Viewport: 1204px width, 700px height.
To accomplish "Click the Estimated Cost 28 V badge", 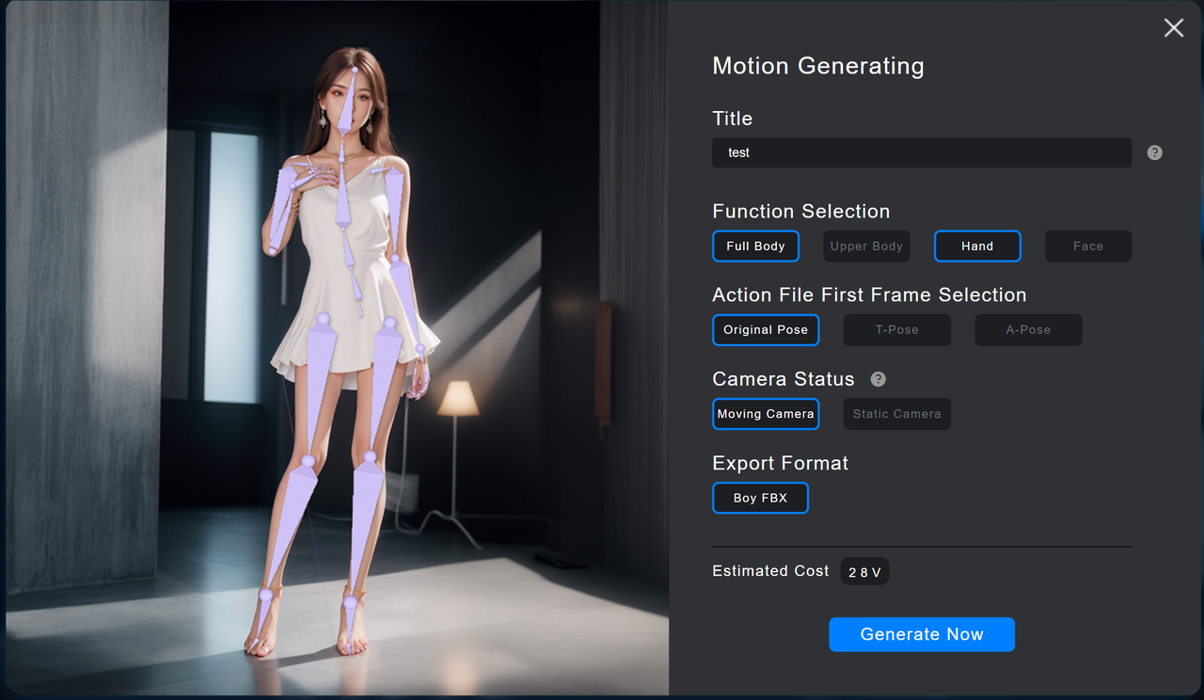I will coord(863,570).
